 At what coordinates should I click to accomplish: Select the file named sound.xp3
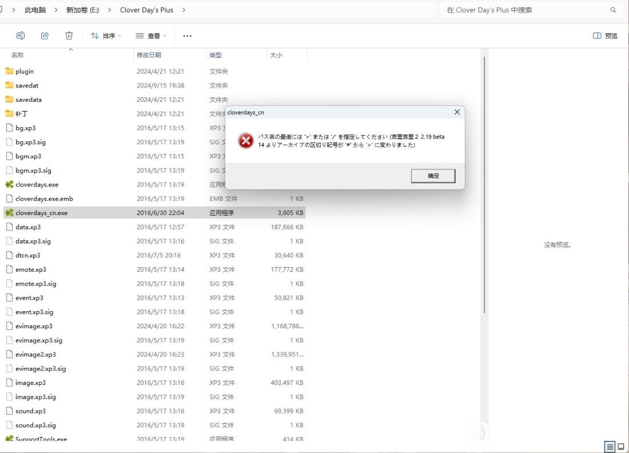pyautogui.click(x=30, y=411)
